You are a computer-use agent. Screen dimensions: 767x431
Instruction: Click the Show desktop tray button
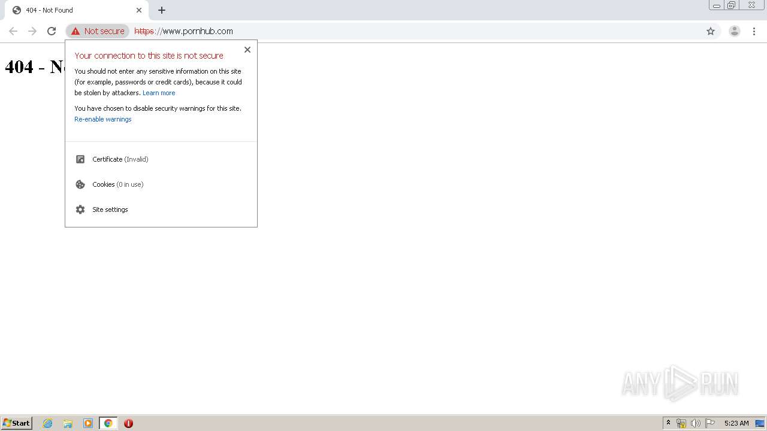coord(760,423)
